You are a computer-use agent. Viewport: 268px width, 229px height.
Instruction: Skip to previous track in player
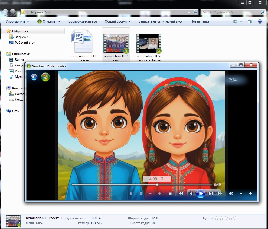(190, 193)
